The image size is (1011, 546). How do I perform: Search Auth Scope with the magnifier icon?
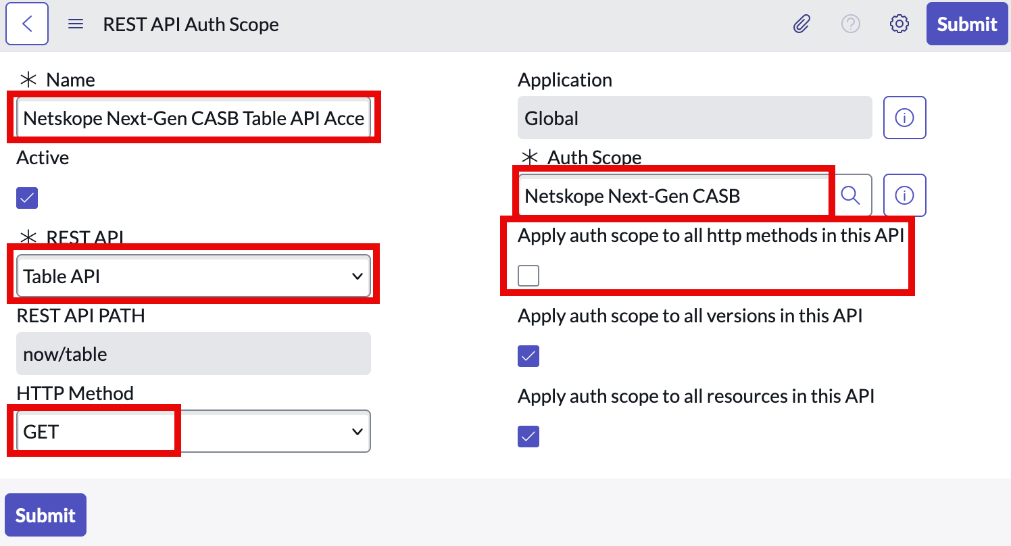click(x=850, y=195)
